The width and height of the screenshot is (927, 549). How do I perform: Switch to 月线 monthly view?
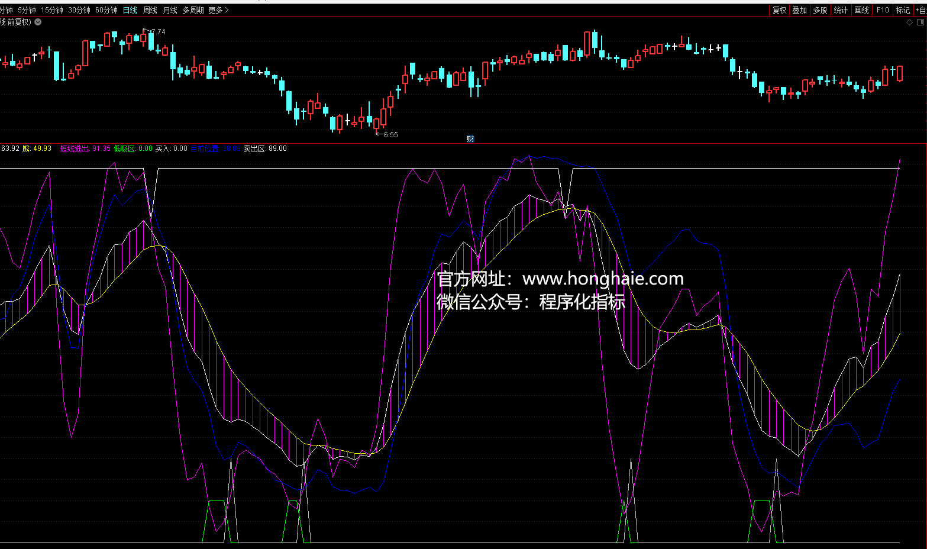pos(170,10)
